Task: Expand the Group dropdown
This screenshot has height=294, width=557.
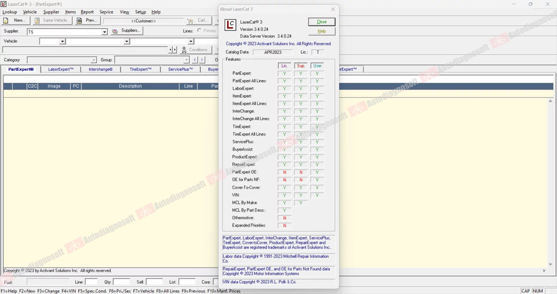Action: click(186, 60)
